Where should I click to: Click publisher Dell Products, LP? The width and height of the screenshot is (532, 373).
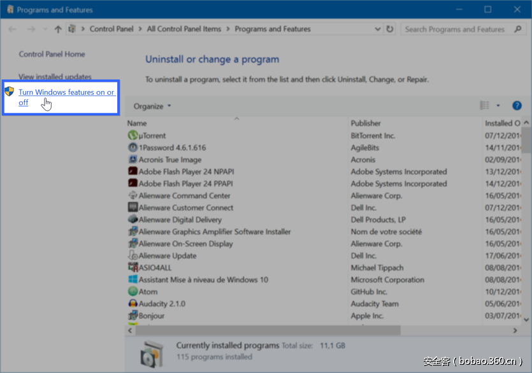[x=378, y=220]
